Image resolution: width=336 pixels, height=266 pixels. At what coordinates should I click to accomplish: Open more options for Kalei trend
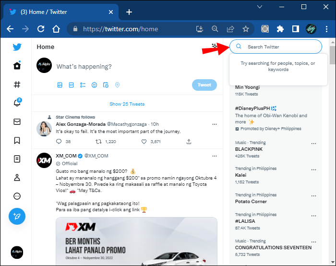click(x=314, y=170)
